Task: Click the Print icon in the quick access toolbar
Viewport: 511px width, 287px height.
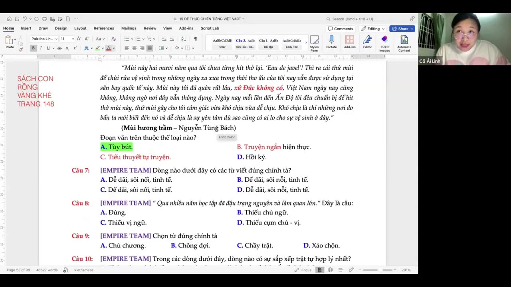Action: coord(44,19)
